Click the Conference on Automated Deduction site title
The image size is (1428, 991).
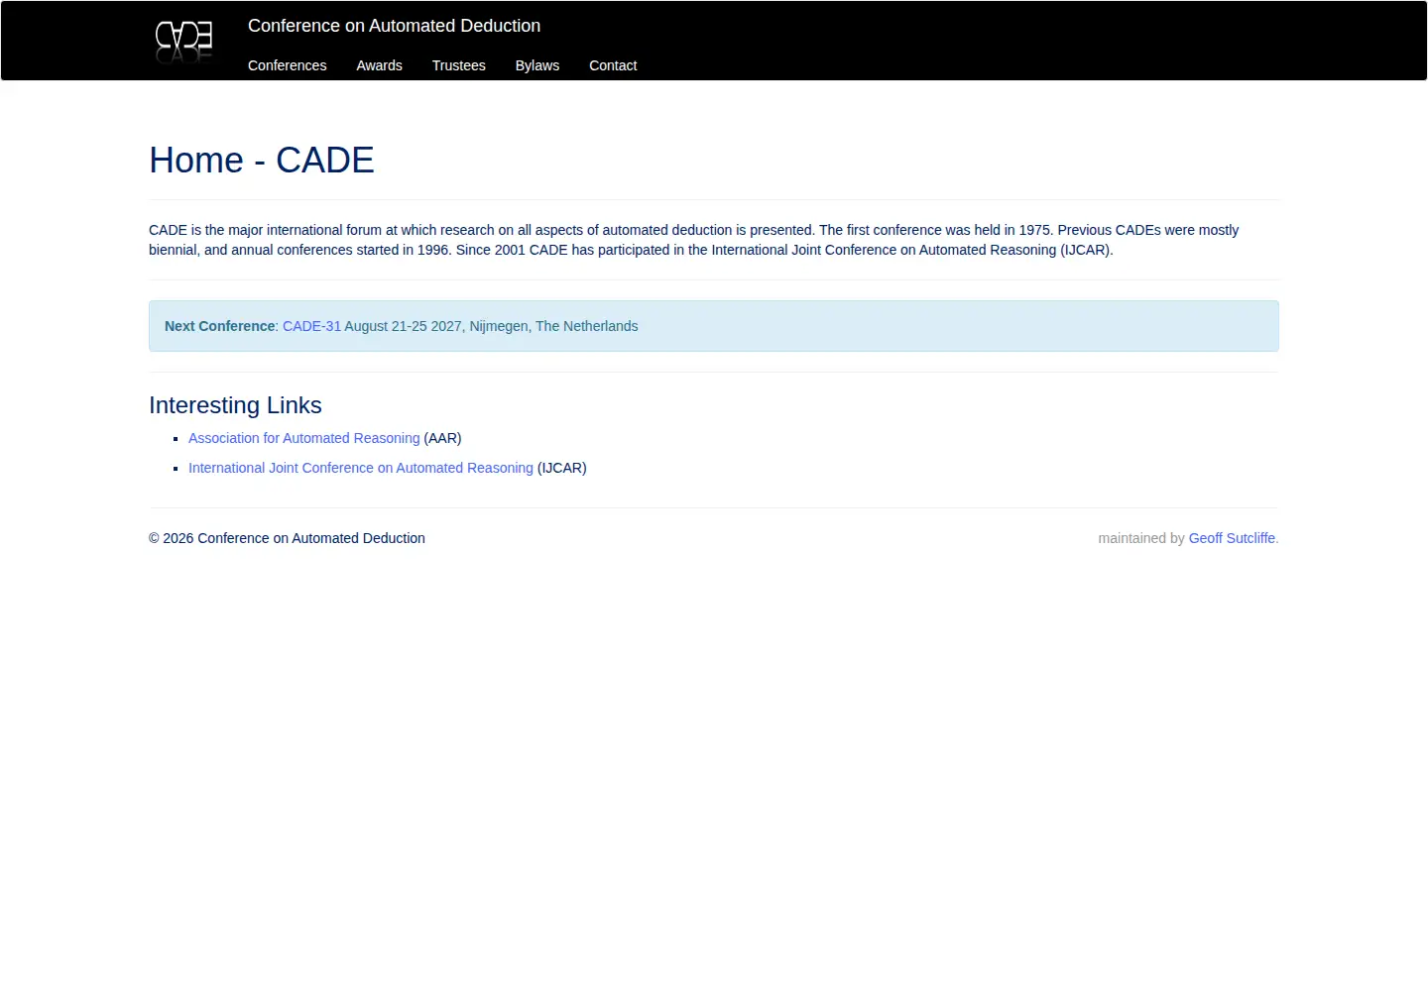pyautogui.click(x=394, y=26)
